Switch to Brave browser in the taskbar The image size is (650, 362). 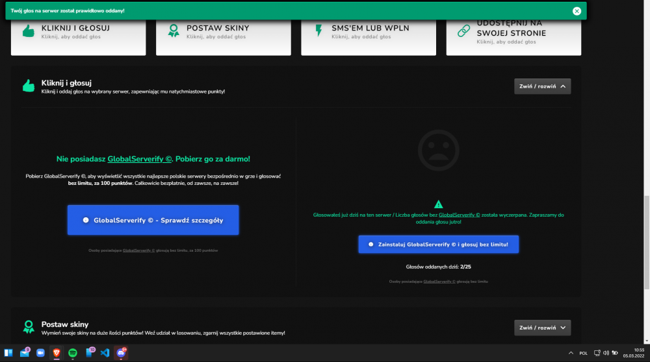coord(57,353)
